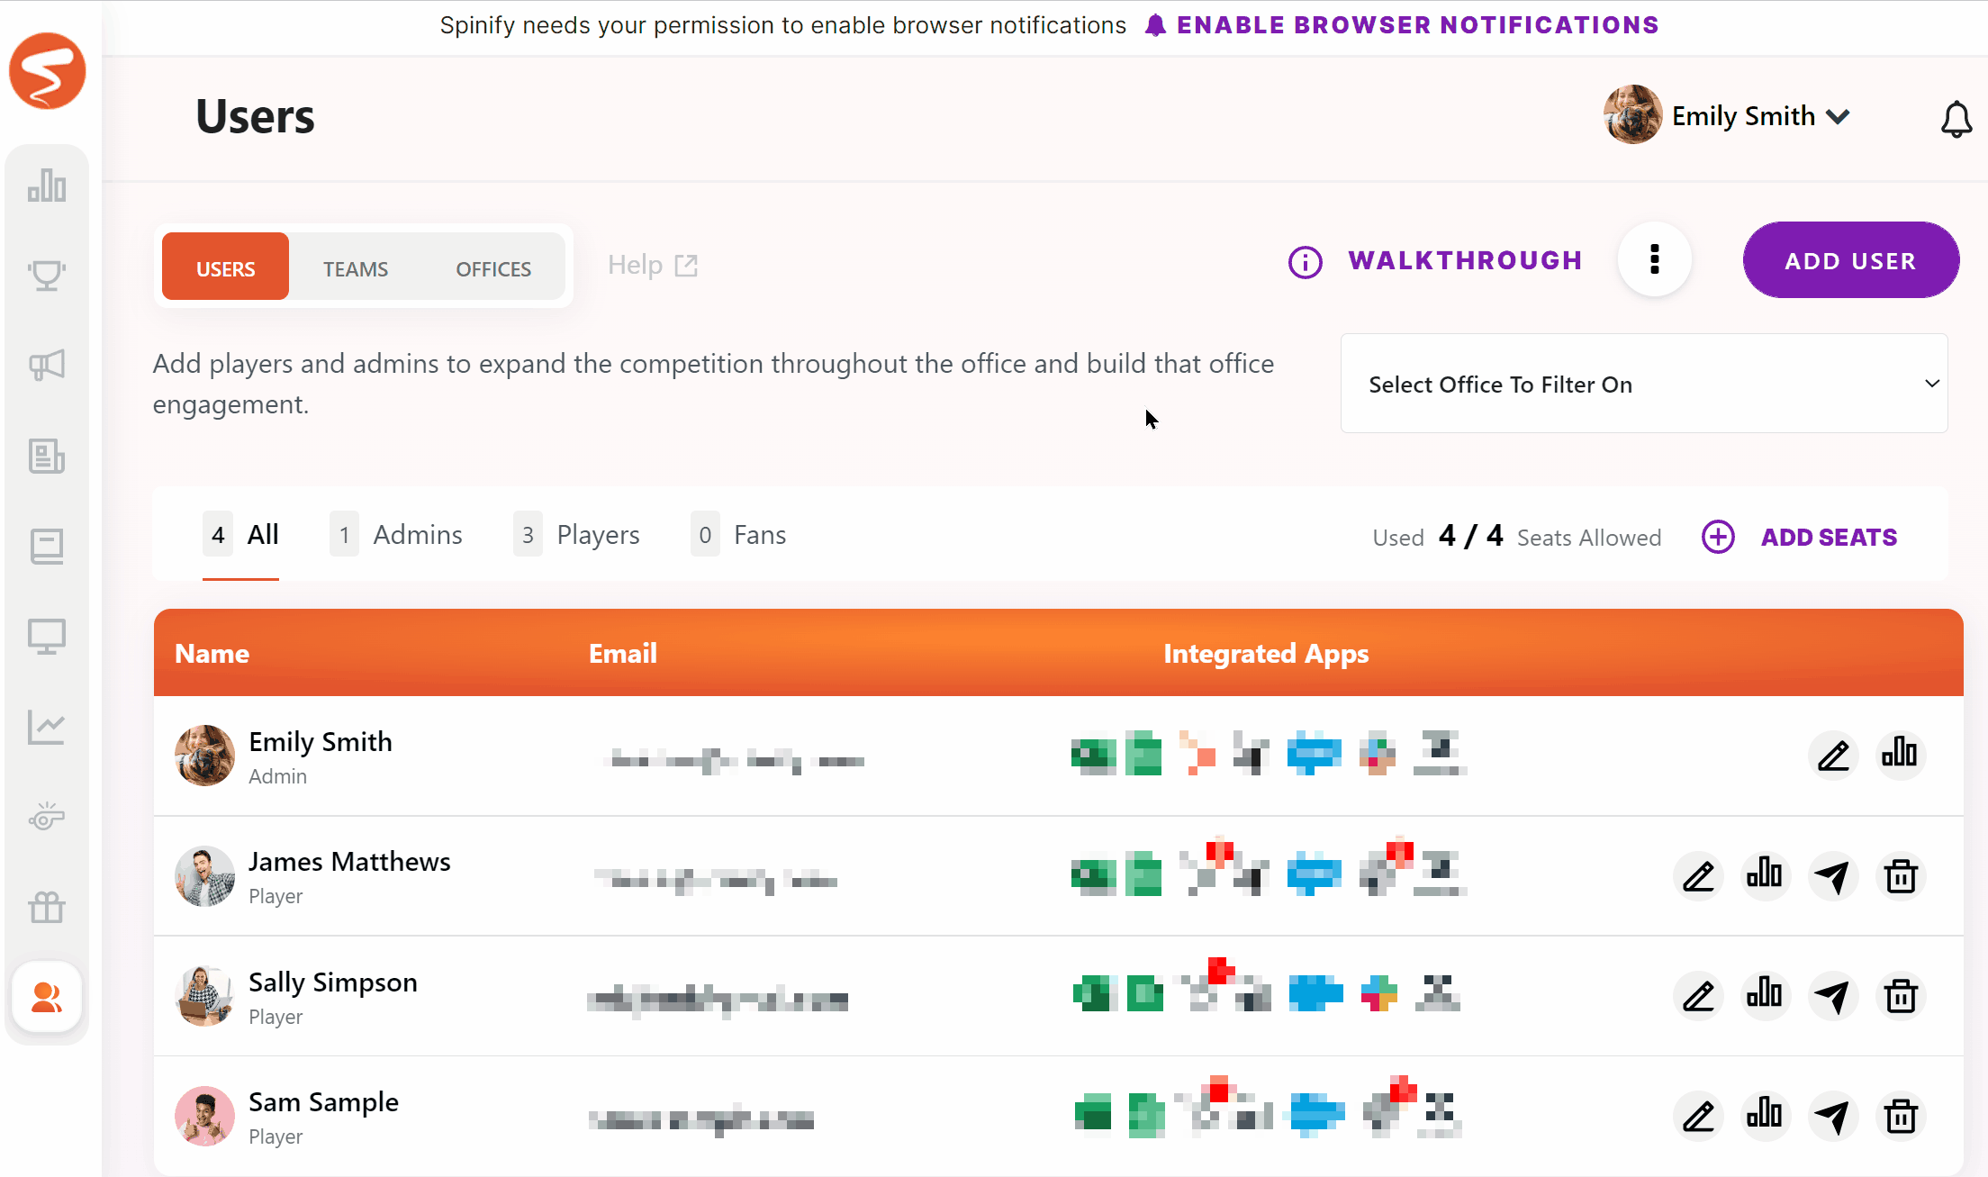The width and height of the screenshot is (1988, 1177).
Task: Click the delete trash icon for James Matthews
Action: [1902, 874]
